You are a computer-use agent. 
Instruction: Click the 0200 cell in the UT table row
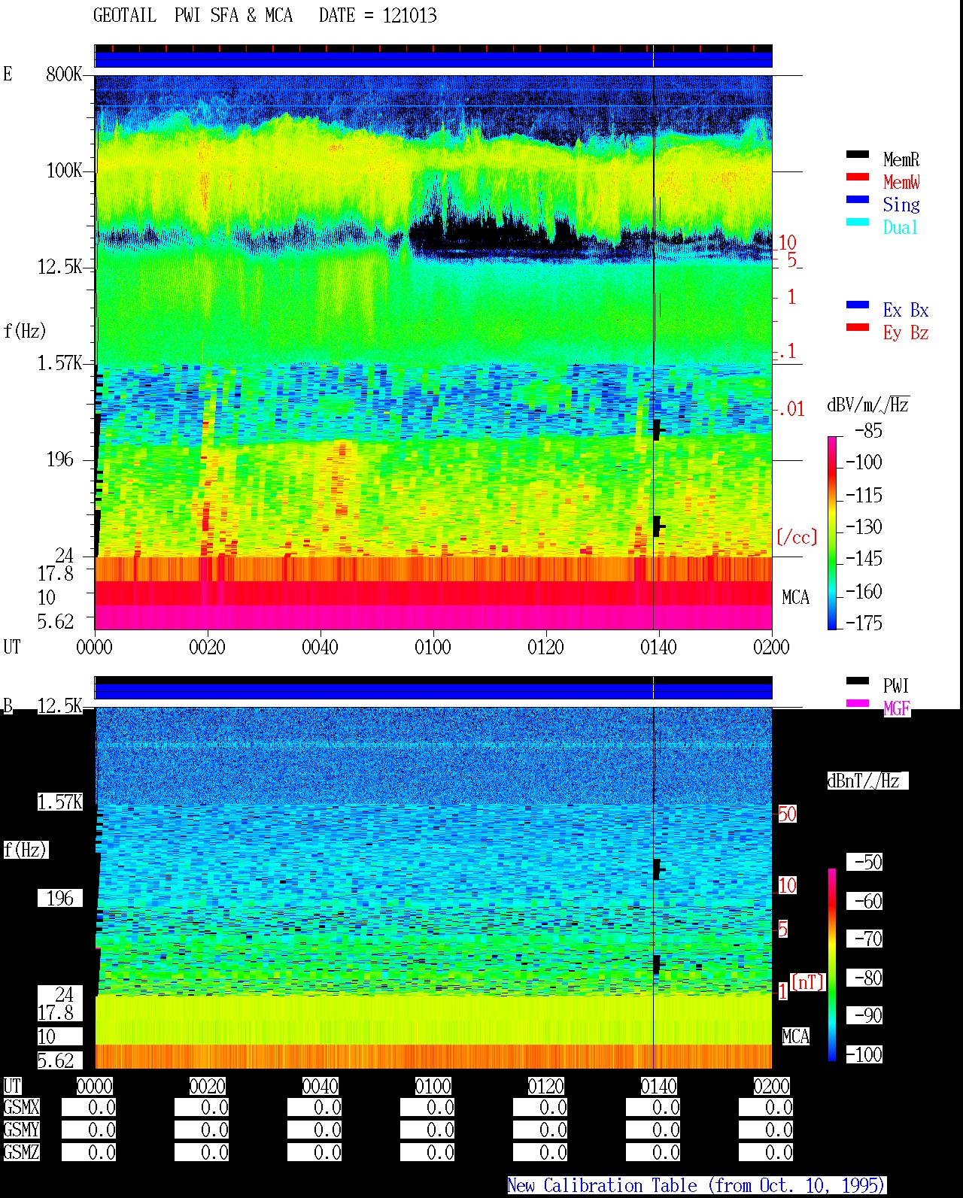click(771, 1086)
